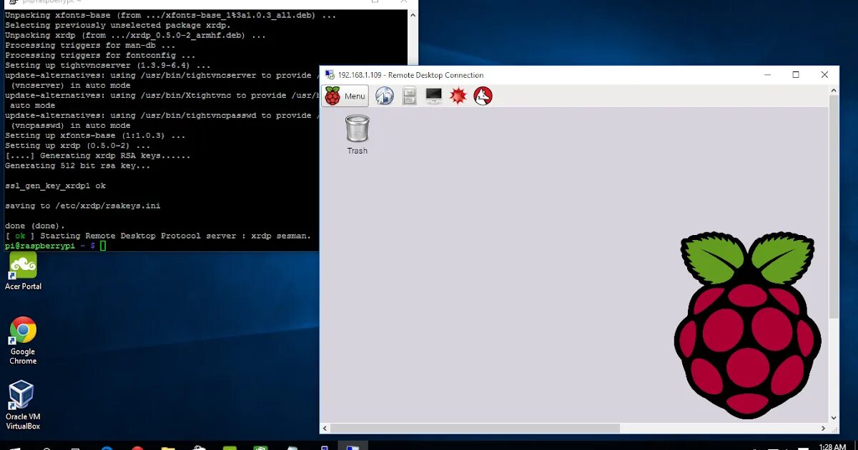
Task: Open the Mathematica red spiky icon
Action: pyautogui.click(x=458, y=96)
